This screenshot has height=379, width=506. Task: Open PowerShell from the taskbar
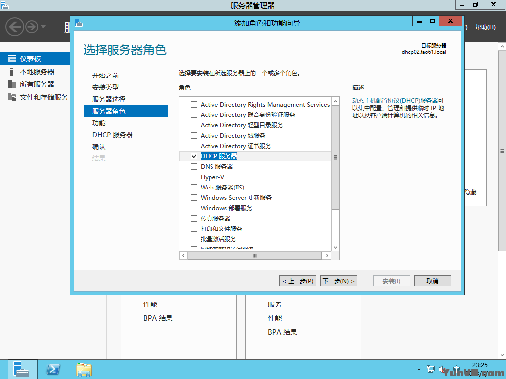click(x=53, y=369)
